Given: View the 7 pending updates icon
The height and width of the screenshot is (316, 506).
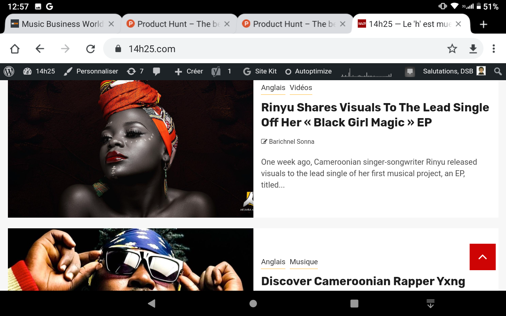Looking at the screenshot, I should (x=131, y=71).
